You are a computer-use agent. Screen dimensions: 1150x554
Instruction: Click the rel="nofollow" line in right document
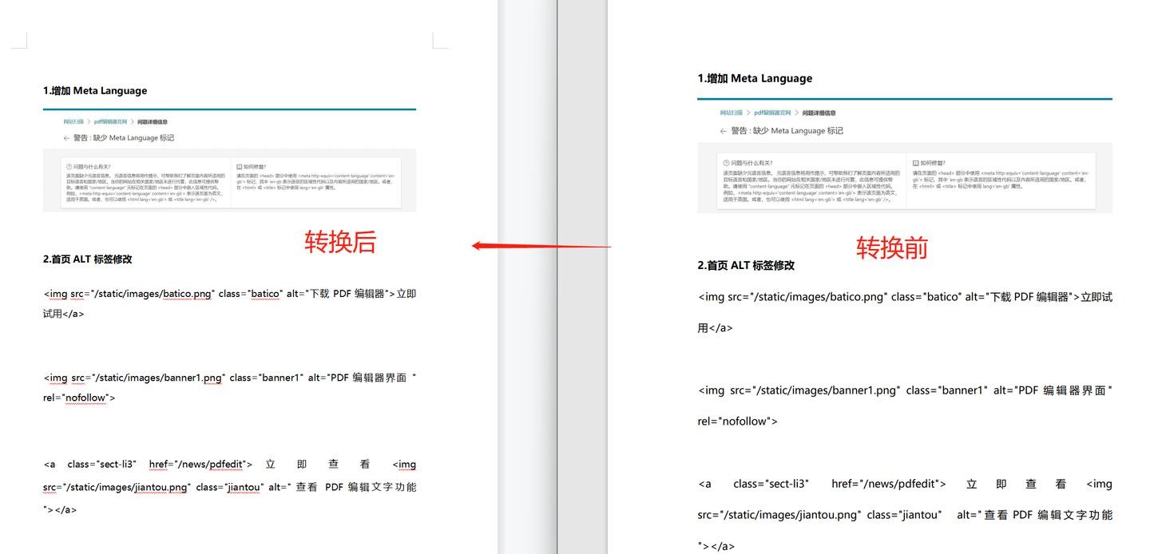737,421
